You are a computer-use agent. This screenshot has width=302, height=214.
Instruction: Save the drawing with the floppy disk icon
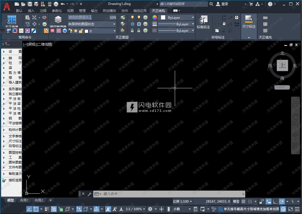tap(30, 4)
